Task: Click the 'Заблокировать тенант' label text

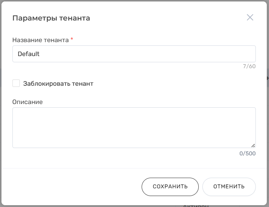Action: [58, 84]
